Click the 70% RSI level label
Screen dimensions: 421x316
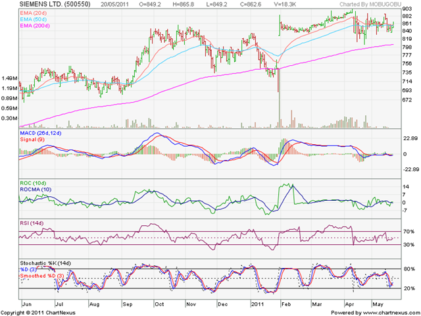click(x=409, y=232)
